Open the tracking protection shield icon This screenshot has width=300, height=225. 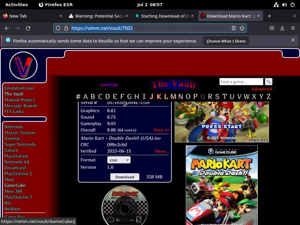(x=58, y=28)
